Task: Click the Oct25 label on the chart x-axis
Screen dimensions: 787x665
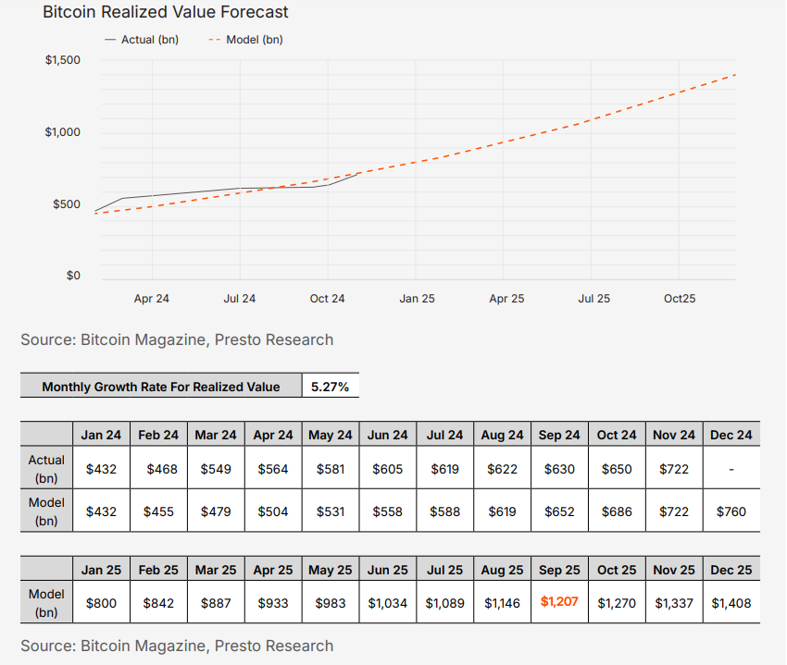Action: (x=679, y=299)
